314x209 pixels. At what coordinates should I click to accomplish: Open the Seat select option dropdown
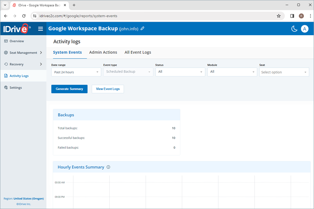tap(284, 72)
